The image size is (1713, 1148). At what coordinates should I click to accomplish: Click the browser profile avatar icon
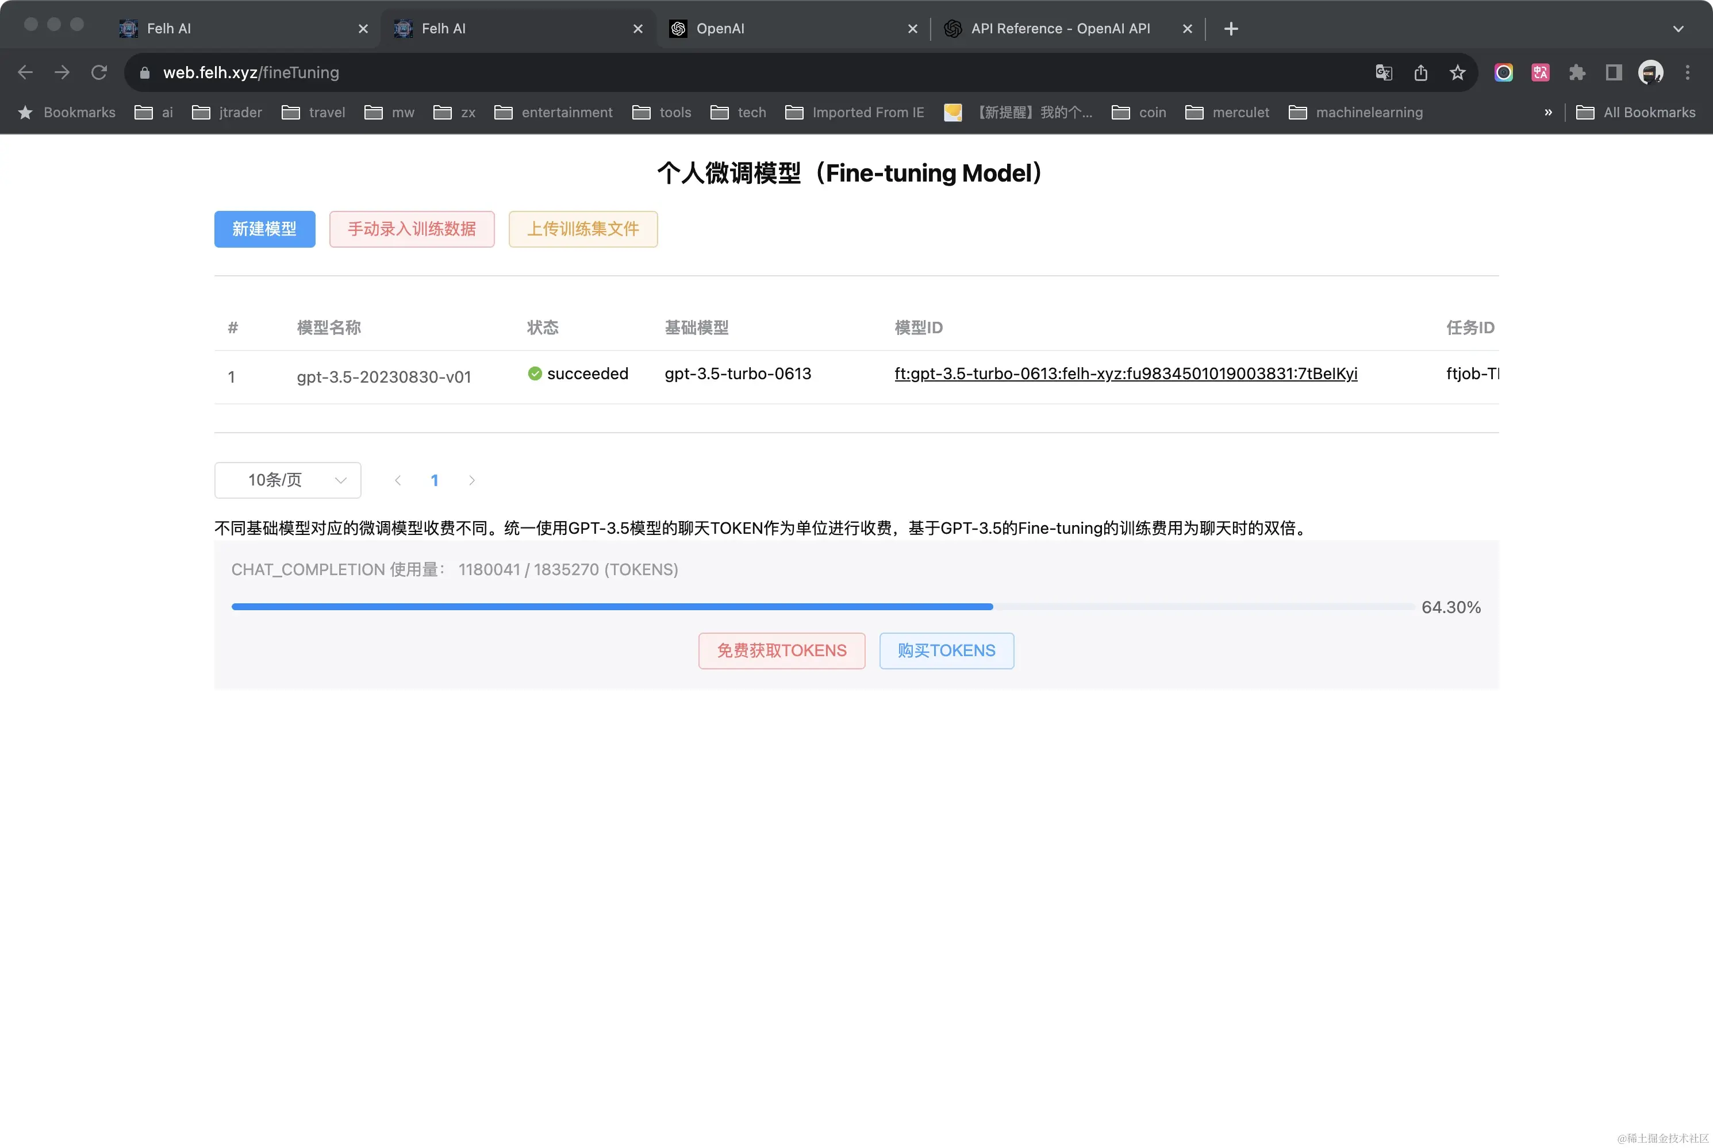coord(1650,72)
